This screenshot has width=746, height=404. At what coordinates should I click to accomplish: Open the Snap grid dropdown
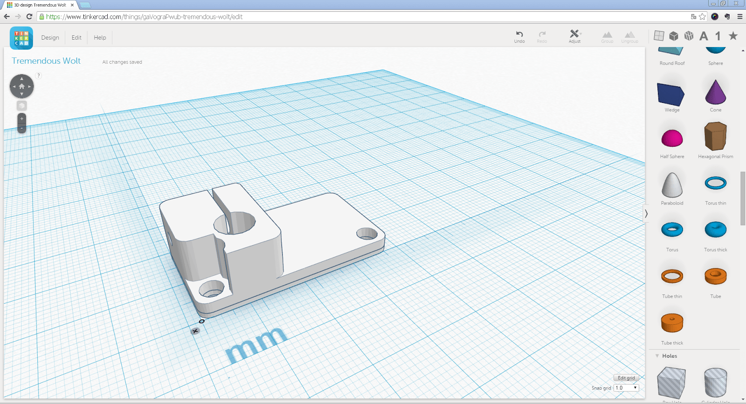[x=626, y=388]
